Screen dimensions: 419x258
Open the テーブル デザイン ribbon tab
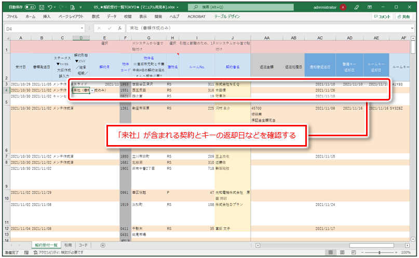pos(227,17)
